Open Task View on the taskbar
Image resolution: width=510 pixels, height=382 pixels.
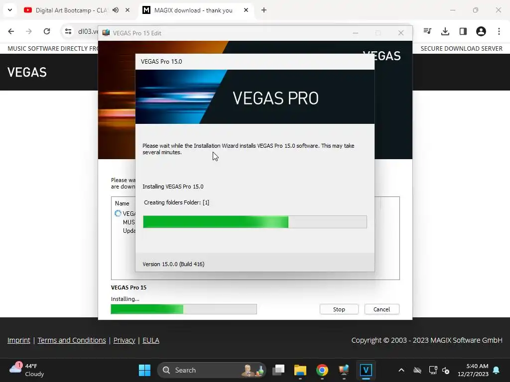(278, 370)
